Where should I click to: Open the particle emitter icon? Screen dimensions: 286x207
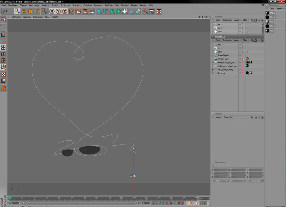(138, 11)
